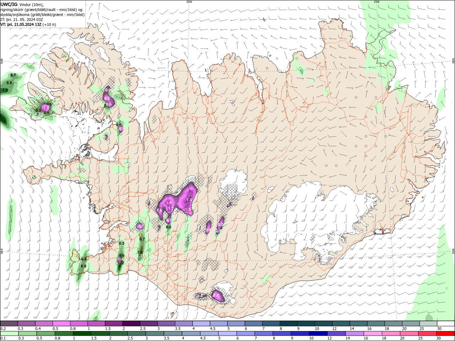
Task: Select the bright red rain swatch after 30
Action: coord(445,334)
